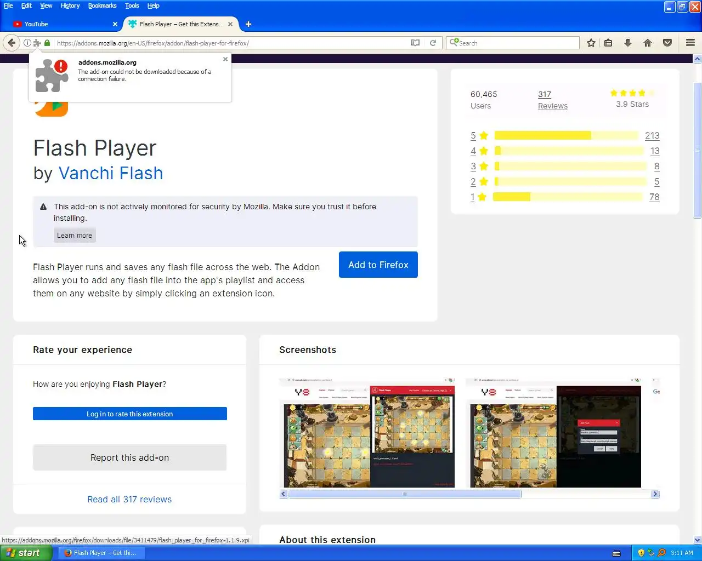The image size is (702, 561).
Task: Reload the page with the refresh icon
Action: tap(433, 43)
